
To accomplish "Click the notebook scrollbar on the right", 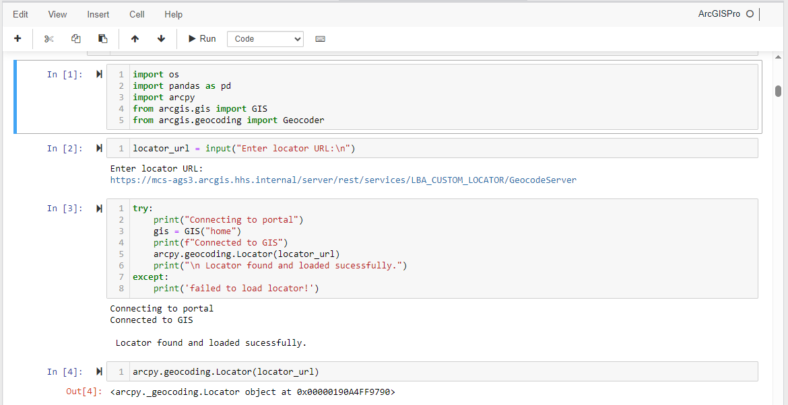I will [x=779, y=91].
